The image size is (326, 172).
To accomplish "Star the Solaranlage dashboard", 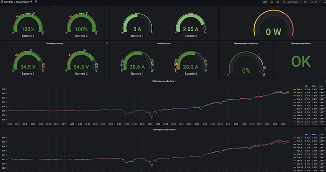I will (x=31, y=2).
